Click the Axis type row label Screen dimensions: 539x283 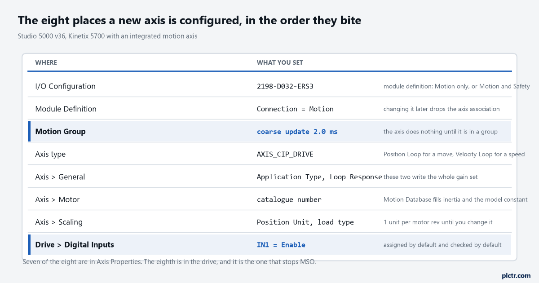[x=50, y=154]
